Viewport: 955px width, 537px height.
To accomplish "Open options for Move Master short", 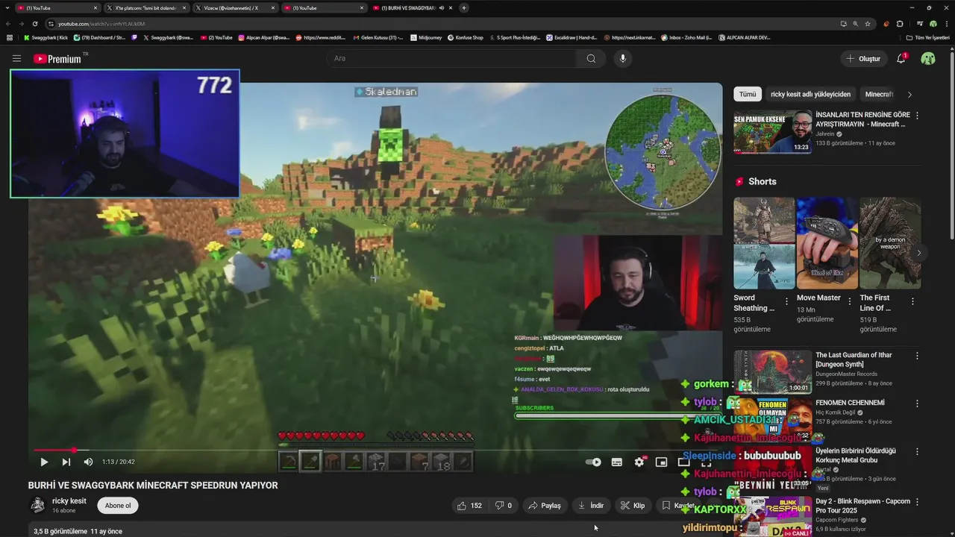I will click(849, 302).
